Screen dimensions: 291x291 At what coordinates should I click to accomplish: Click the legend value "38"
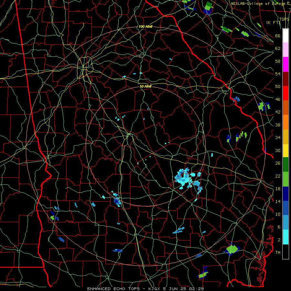point(278,125)
